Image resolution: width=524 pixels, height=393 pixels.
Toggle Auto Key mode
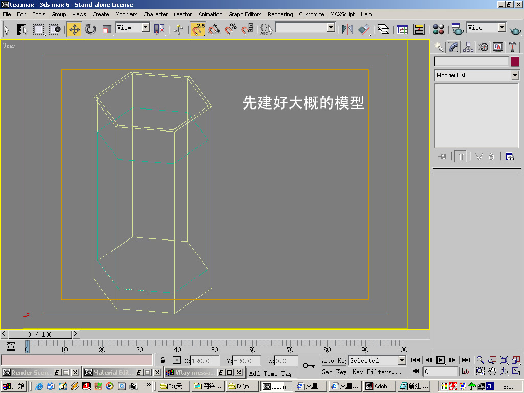[x=333, y=360]
